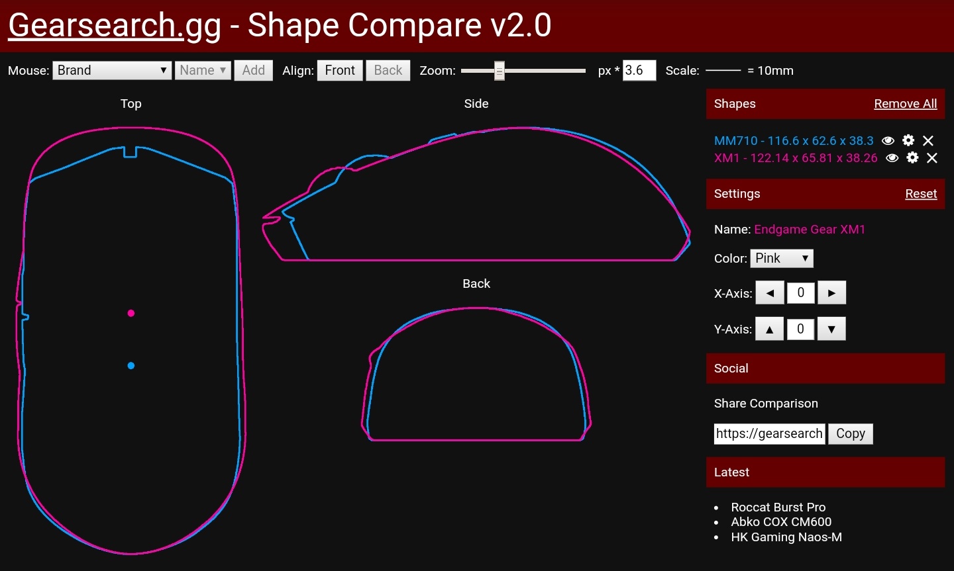The width and height of the screenshot is (954, 571).
Task: Align shapes to the Front
Action: pos(340,70)
